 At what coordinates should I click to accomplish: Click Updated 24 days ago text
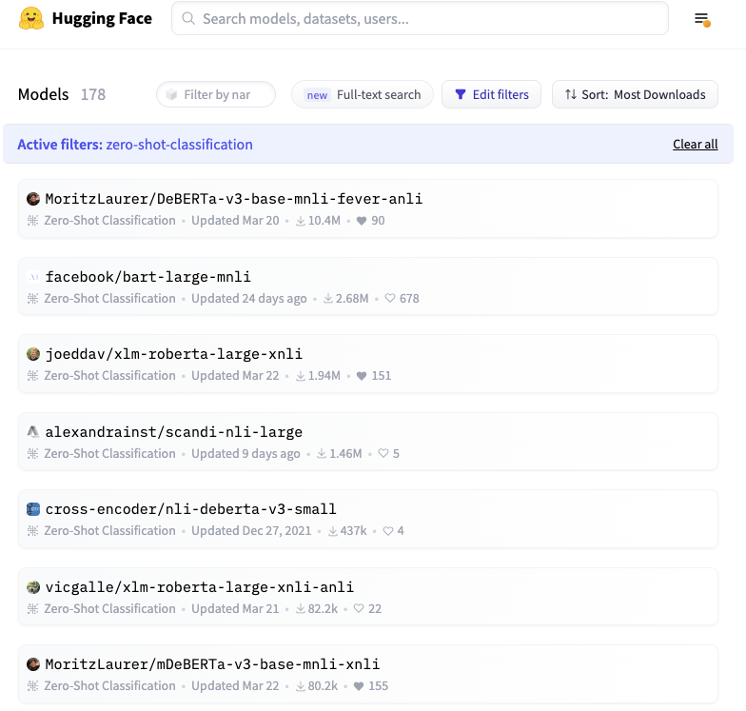click(x=249, y=299)
